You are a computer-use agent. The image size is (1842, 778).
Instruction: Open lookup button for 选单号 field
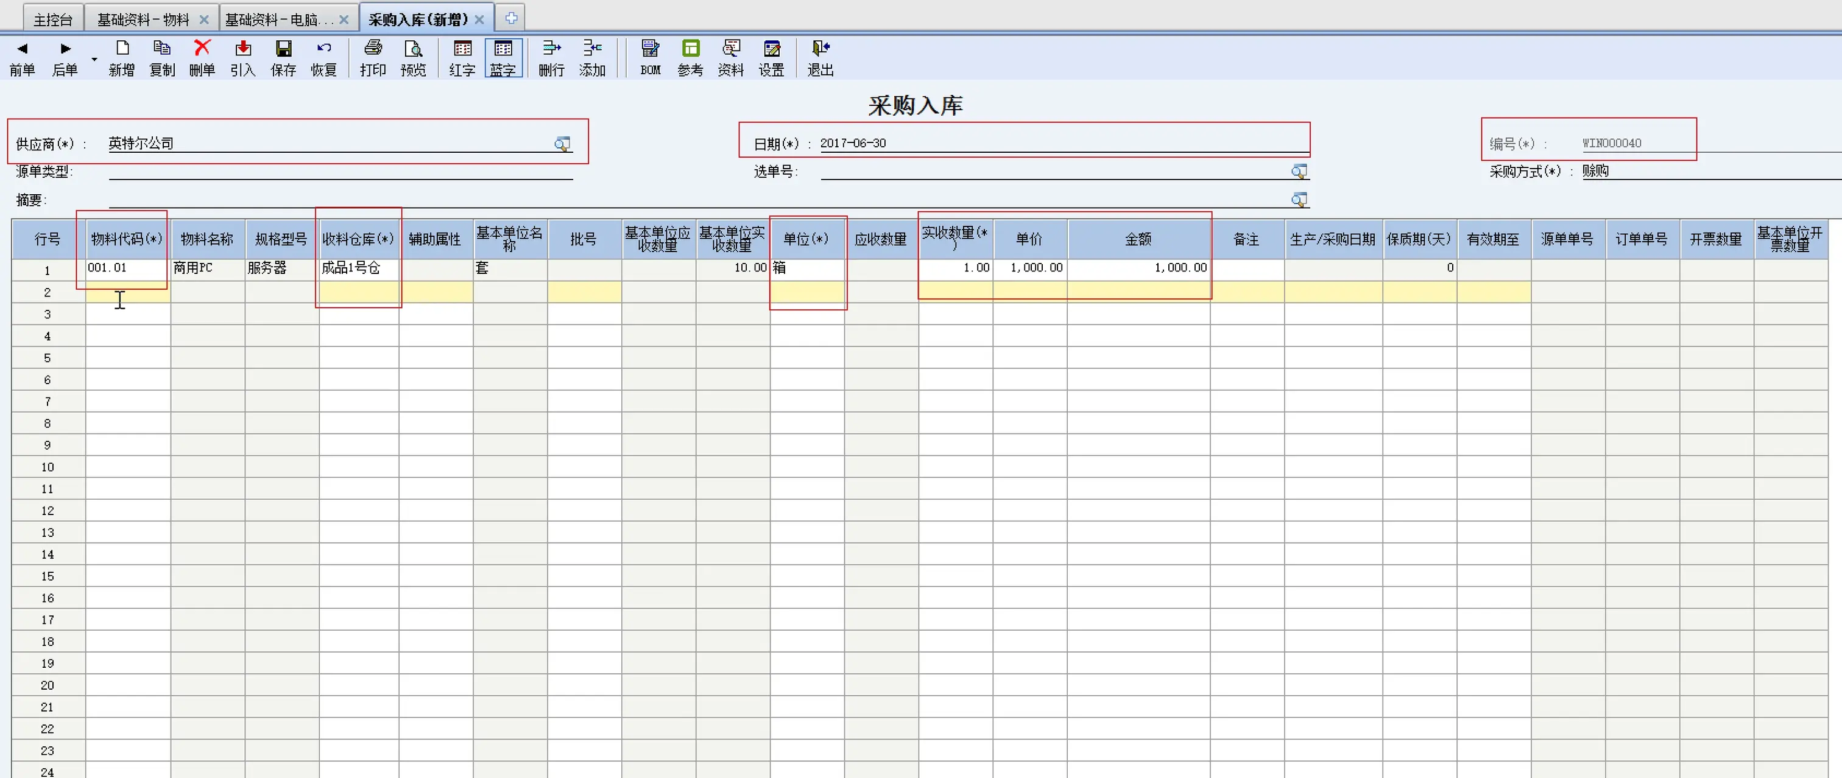point(1299,172)
